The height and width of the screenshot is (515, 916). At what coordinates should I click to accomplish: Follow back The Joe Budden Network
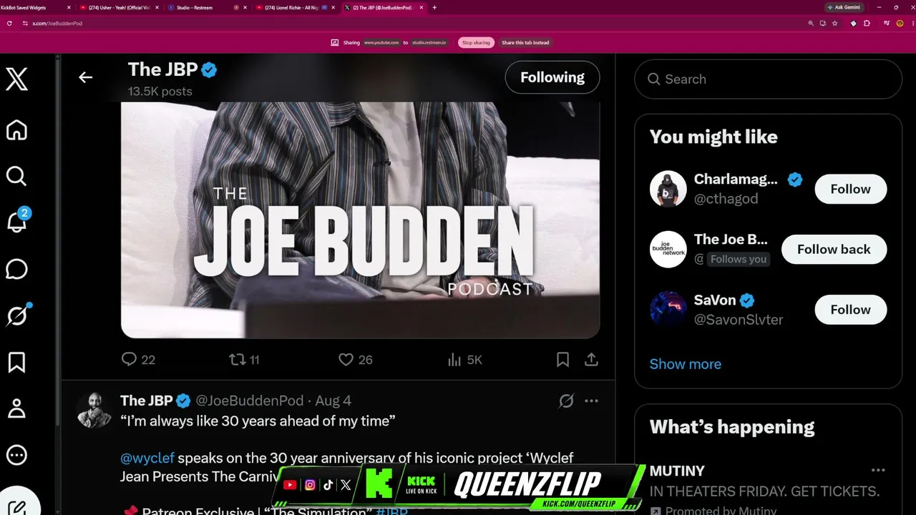(834, 249)
